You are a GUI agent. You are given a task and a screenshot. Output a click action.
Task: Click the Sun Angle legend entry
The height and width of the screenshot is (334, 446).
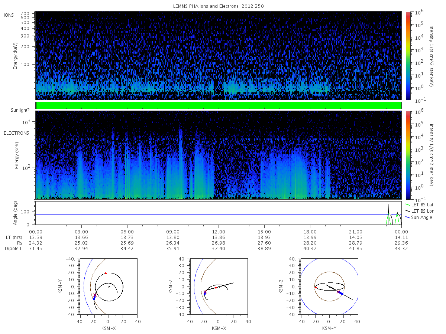[423, 217]
